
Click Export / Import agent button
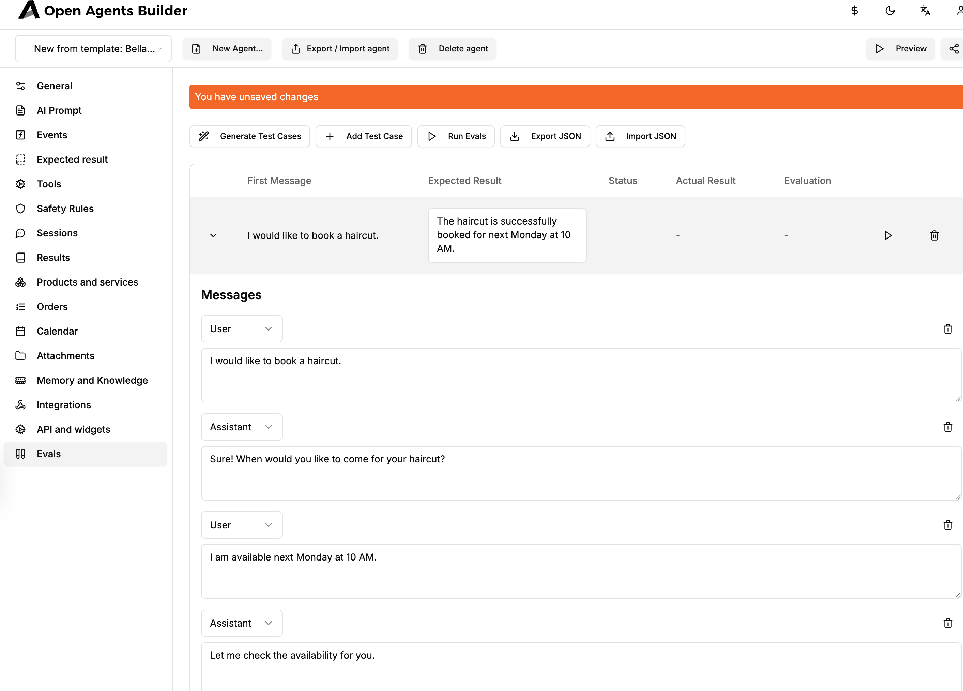click(x=340, y=49)
